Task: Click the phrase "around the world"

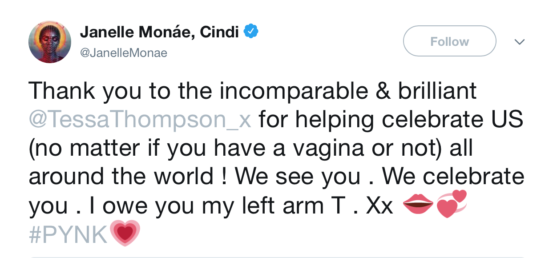Action: point(121,177)
